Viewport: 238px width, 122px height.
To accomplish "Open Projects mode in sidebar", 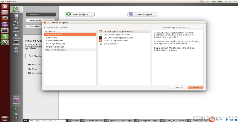I will tap(16, 36).
